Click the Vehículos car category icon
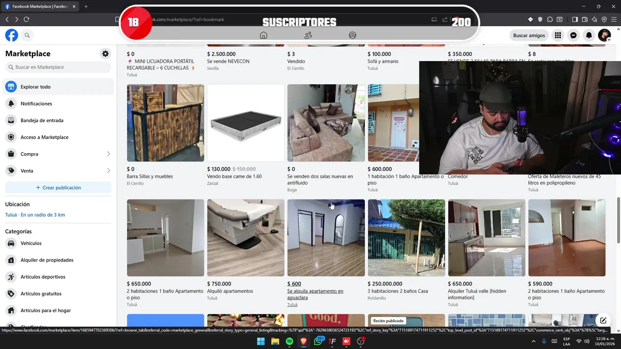The height and width of the screenshot is (349, 621). point(11,243)
